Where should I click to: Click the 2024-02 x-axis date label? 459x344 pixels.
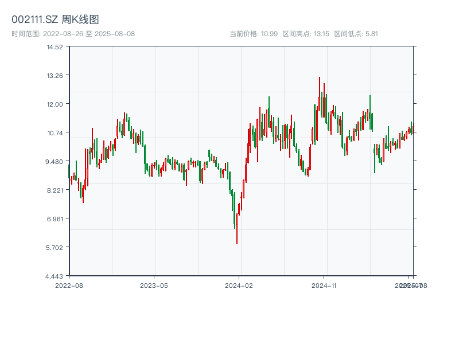tap(239, 285)
